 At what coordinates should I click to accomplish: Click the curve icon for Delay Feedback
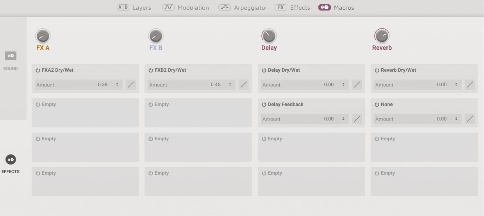click(x=357, y=119)
